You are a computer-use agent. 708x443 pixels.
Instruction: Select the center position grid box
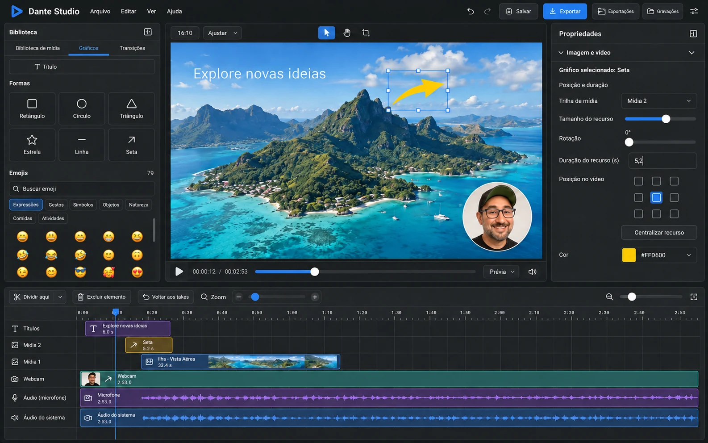tap(656, 197)
